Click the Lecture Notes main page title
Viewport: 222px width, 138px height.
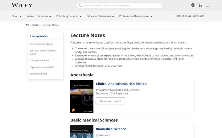[x=88, y=35]
